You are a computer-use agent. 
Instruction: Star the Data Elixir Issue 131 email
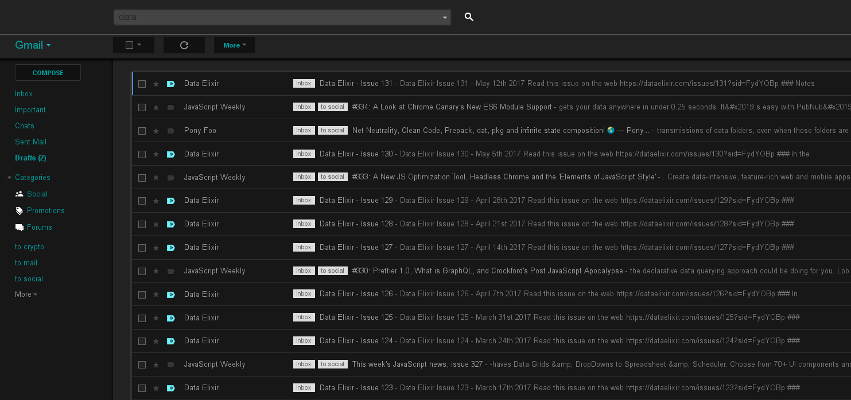(156, 84)
